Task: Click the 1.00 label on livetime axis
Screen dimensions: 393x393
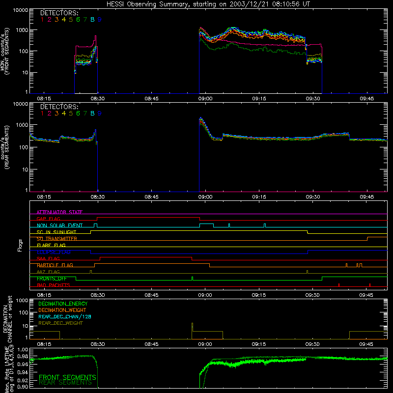Action: tap(23, 349)
